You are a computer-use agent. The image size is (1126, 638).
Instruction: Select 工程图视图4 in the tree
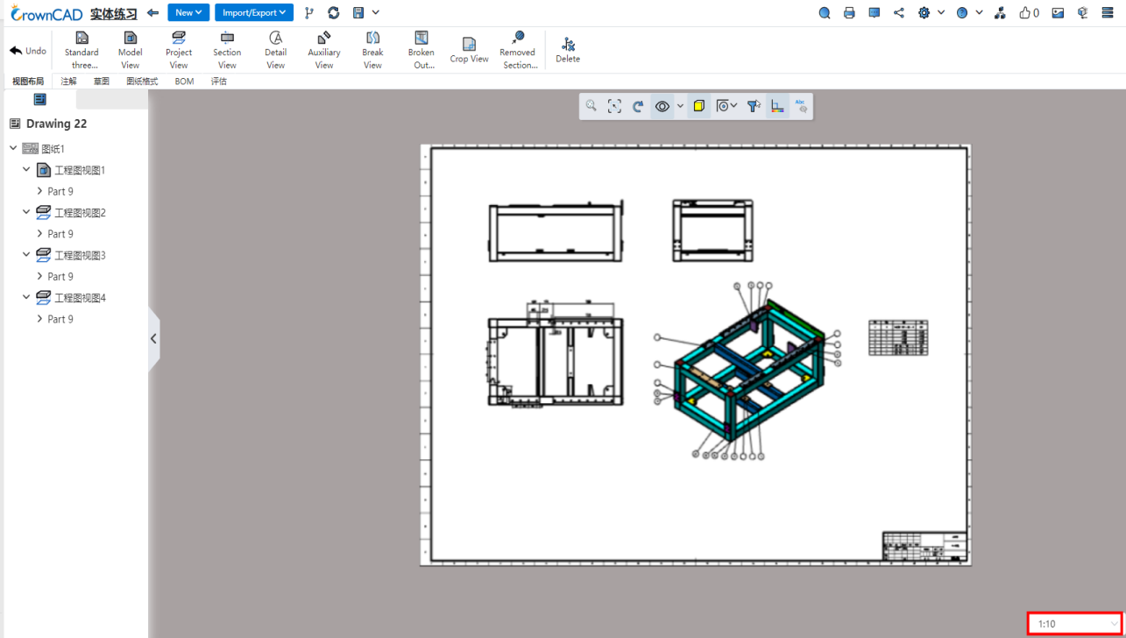80,298
